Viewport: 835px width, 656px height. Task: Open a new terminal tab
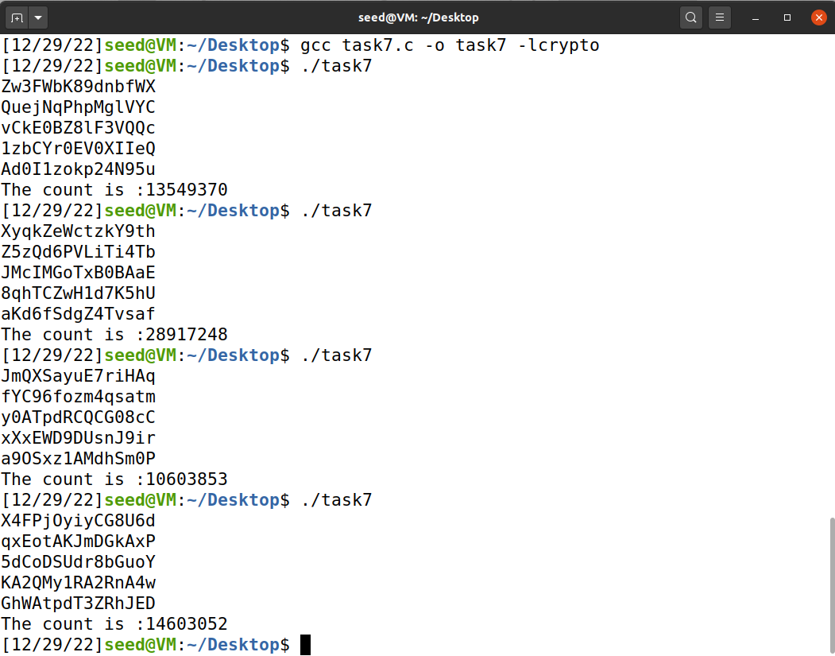pyautogui.click(x=17, y=17)
